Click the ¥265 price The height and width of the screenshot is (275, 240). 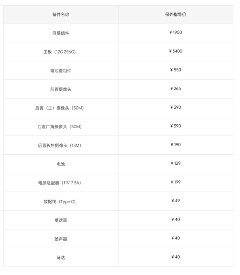coord(176,89)
